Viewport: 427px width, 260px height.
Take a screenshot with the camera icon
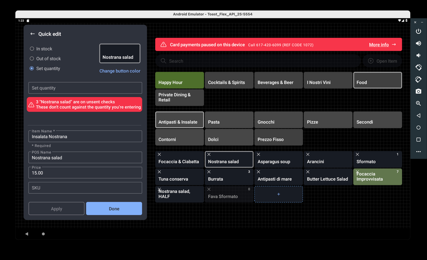point(418,91)
